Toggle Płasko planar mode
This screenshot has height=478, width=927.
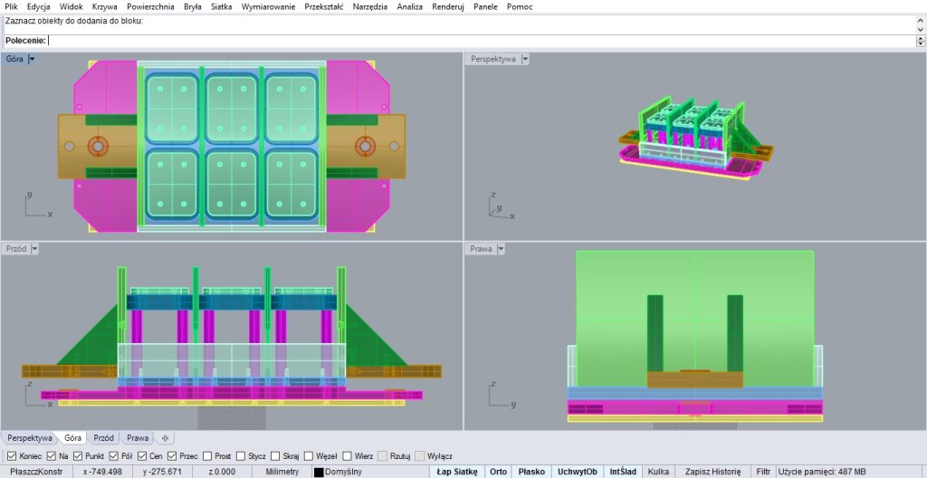click(x=531, y=472)
